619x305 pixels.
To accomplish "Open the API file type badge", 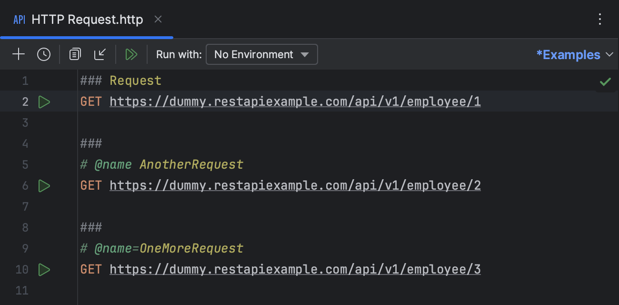I will pyautogui.click(x=19, y=20).
